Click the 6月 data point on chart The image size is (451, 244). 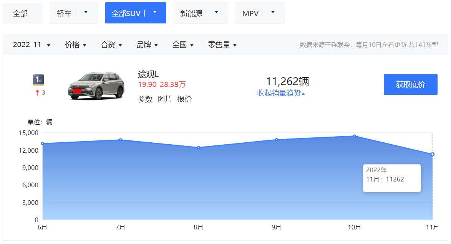(43, 143)
